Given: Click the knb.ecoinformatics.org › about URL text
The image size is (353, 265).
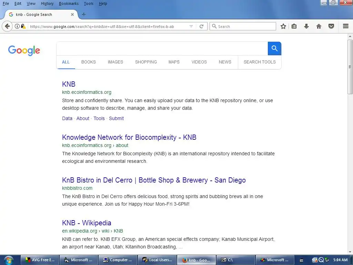Looking at the screenshot, I should pos(95,145).
